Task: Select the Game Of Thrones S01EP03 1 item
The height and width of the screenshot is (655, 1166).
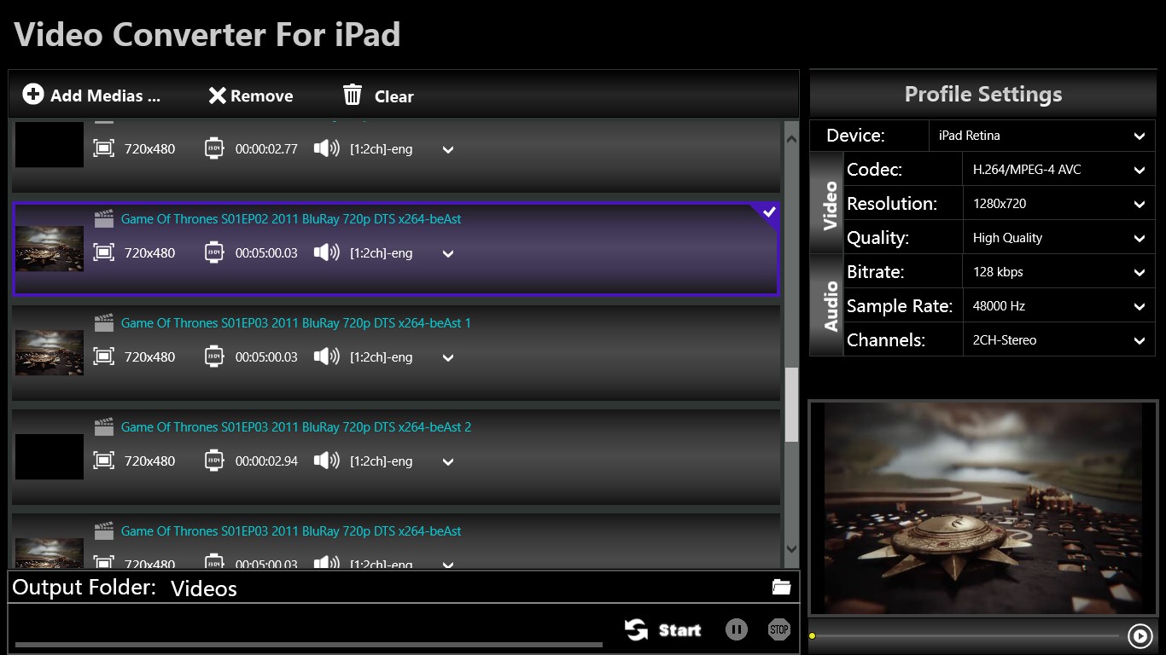Action: point(295,323)
